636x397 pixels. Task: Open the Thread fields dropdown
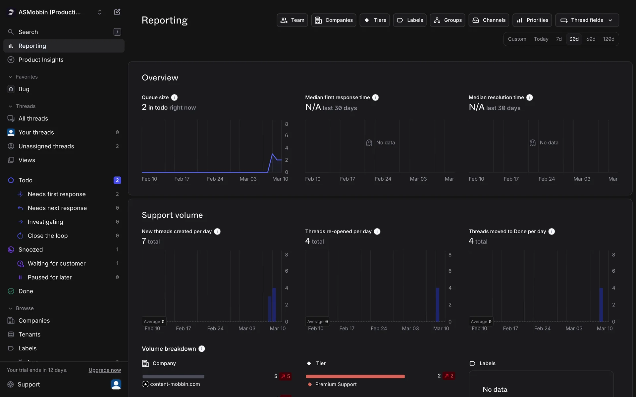pyautogui.click(x=587, y=20)
